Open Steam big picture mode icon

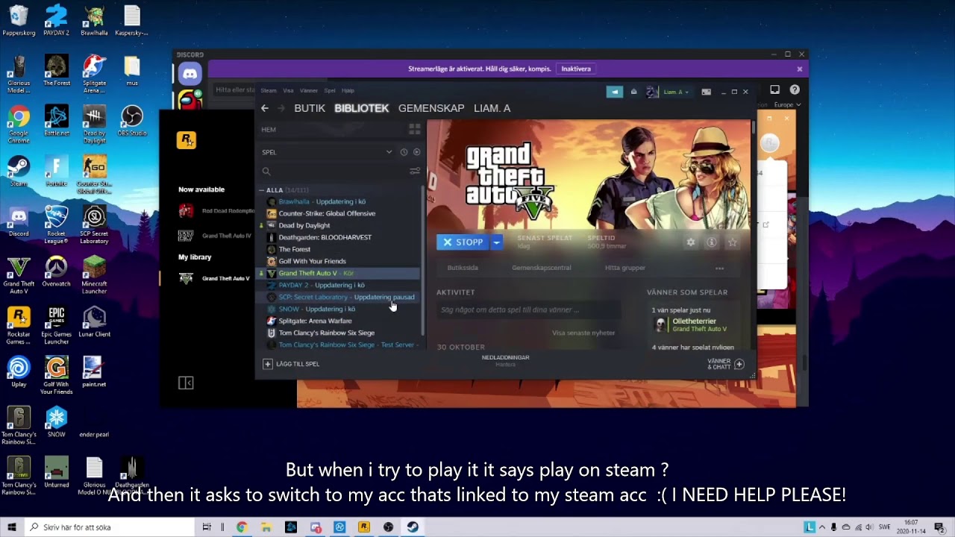point(706,92)
